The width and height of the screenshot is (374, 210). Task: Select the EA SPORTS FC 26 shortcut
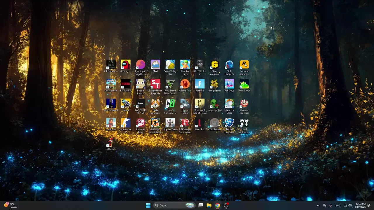[x=141, y=106]
